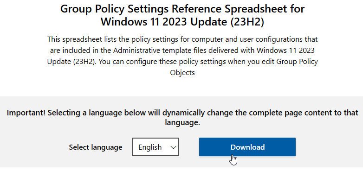Image resolution: width=363 pixels, height=171 pixels.
Task: Click the Group Policy Settings Reference heading
Action: [182, 9]
